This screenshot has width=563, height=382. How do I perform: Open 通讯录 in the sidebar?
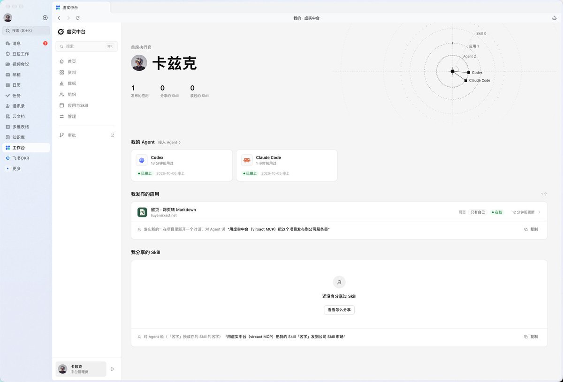[x=26, y=106]
